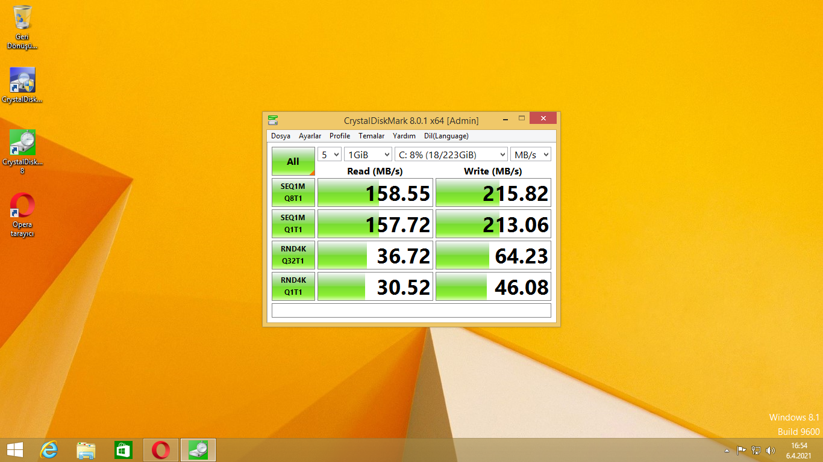The height and width of the screenshot is (462, 823).
Task: Open the Action Center flag icon
Action: 741,450
